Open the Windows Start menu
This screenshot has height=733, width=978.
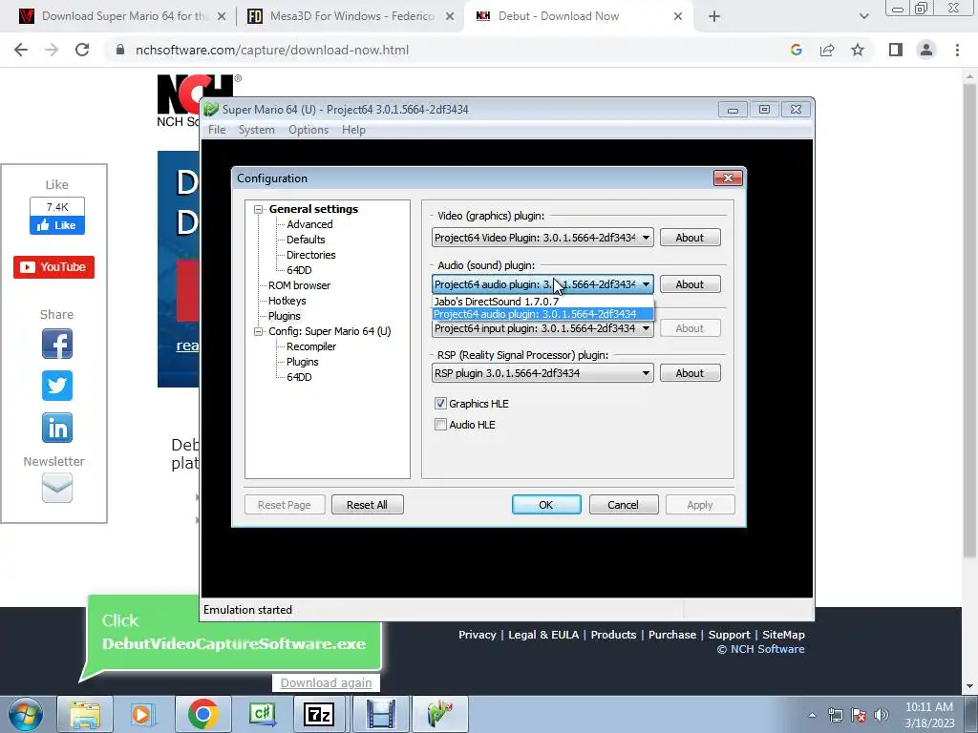click(25, 714)
